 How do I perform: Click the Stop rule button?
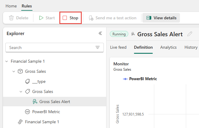[x=70, y=18]
